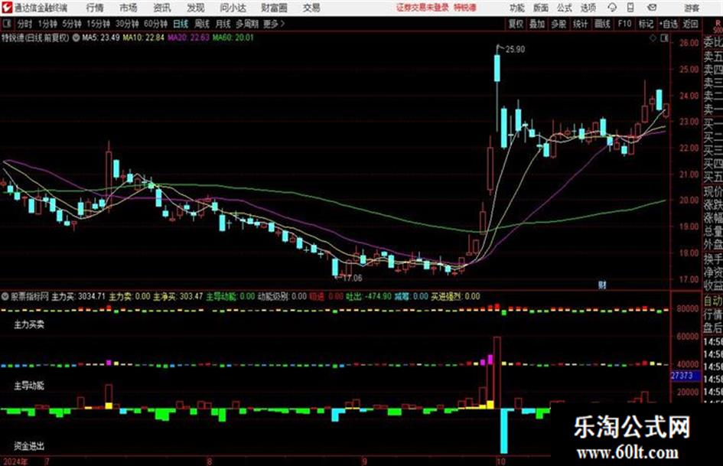Click the +自选 add to watchlist button
The width and height of the screenshot is (723, 466).
click(669, 24)
